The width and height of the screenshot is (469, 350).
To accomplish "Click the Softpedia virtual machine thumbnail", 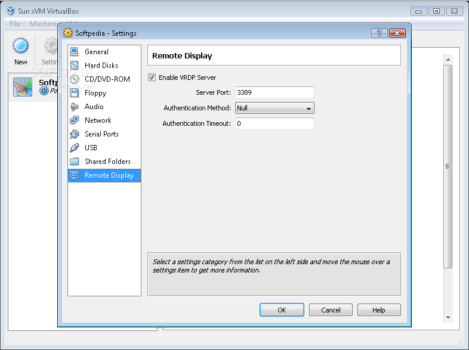I will [x=23, y=87].
